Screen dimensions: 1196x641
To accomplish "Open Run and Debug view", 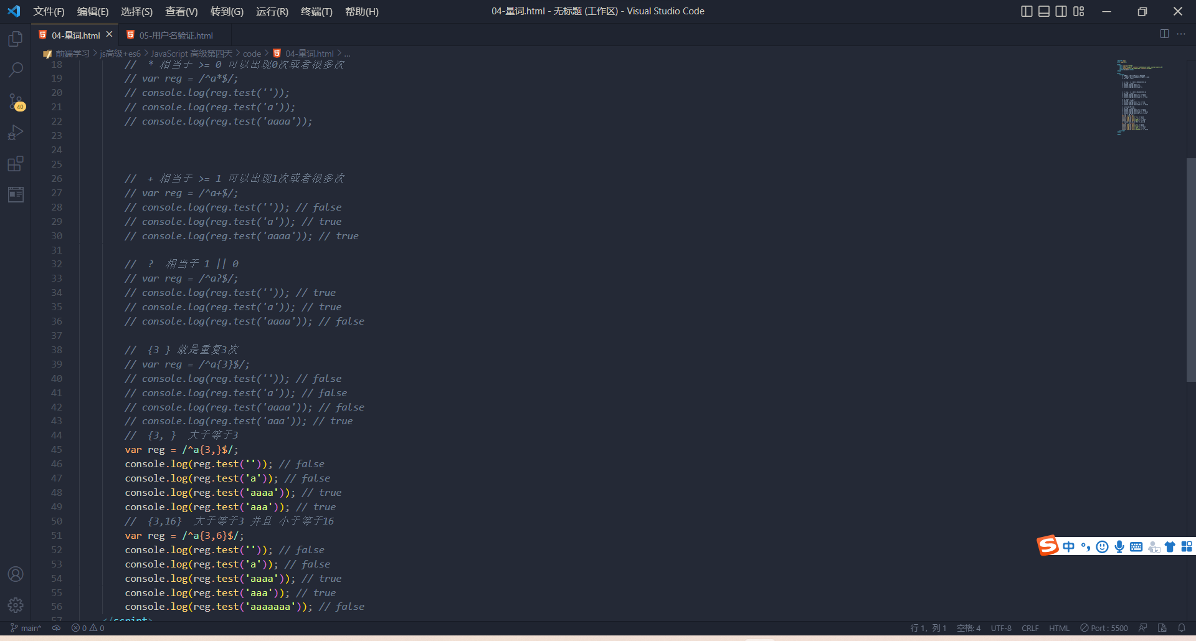I will click(x=16, y=133).
